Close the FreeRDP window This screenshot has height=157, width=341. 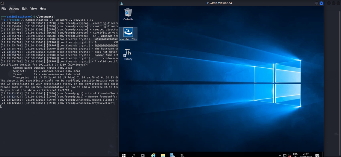click(322, 3)
